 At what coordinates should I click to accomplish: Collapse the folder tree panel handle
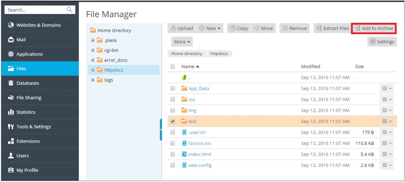(161, 130)
